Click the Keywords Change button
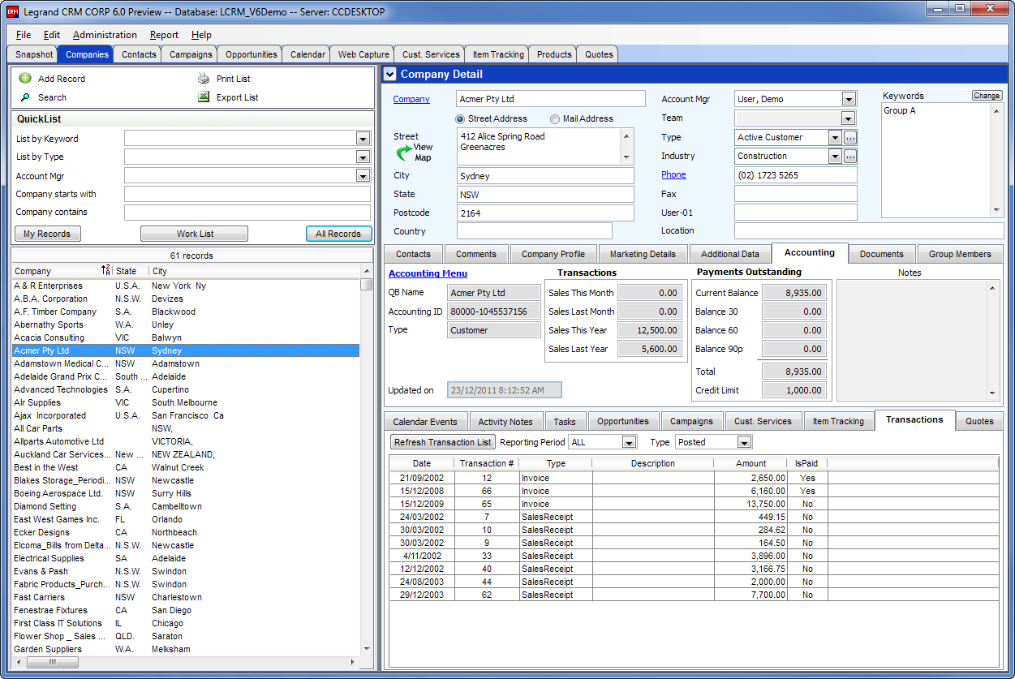Viewport: 1015px width, 679px height. [x=987, y=96]
